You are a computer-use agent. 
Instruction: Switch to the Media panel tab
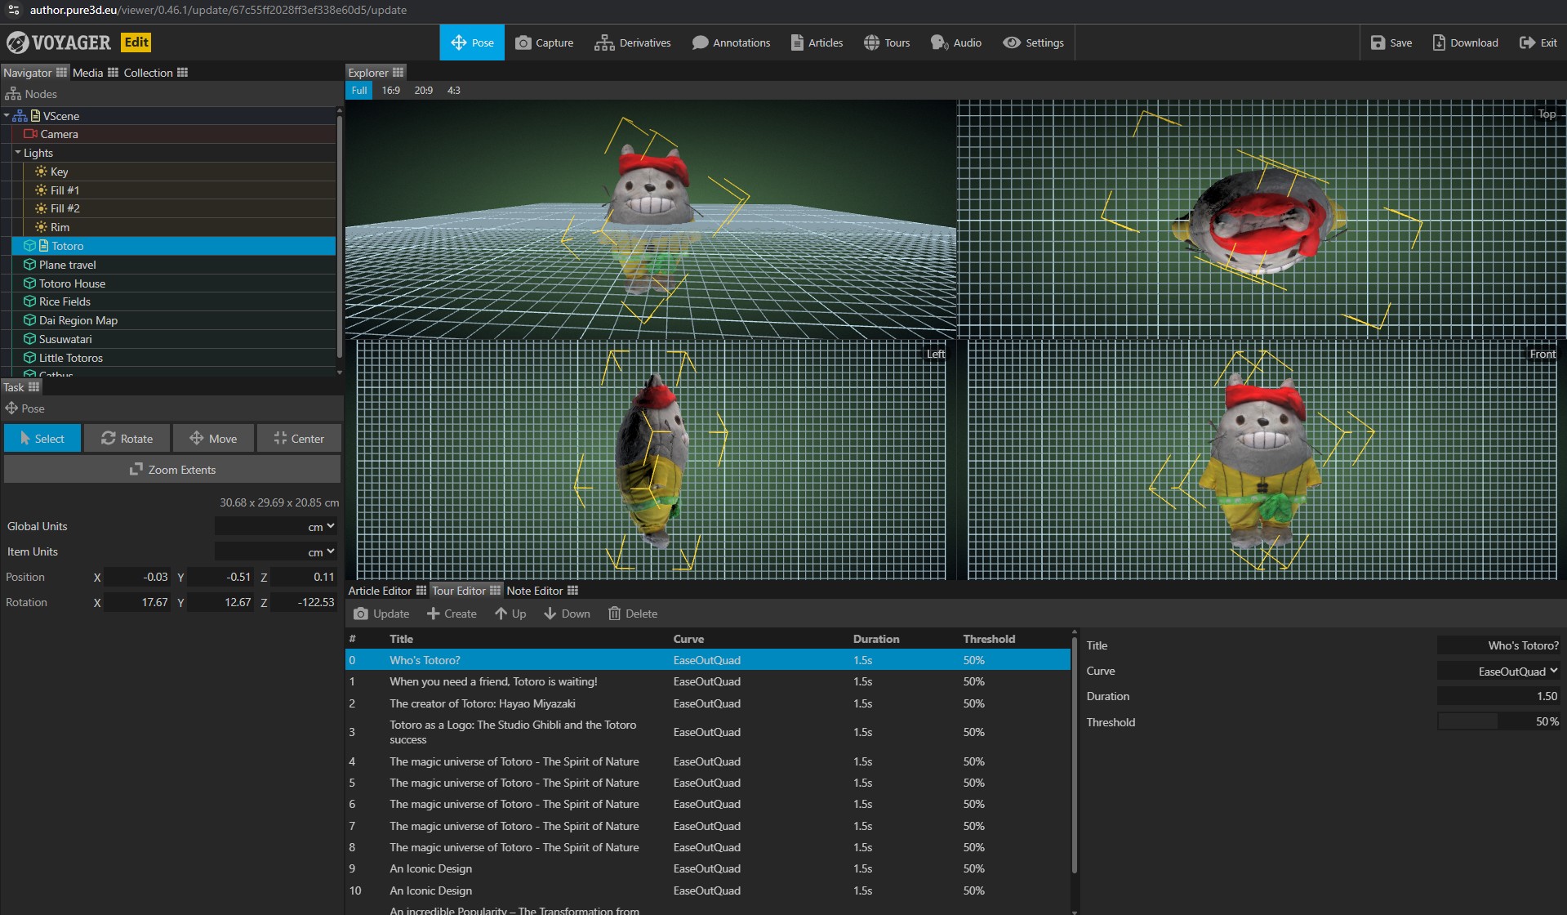point(87,73)
